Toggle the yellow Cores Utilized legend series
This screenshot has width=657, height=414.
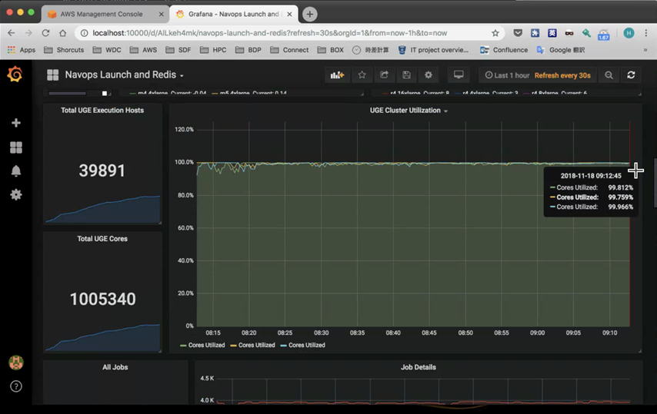tap(252, 346)
